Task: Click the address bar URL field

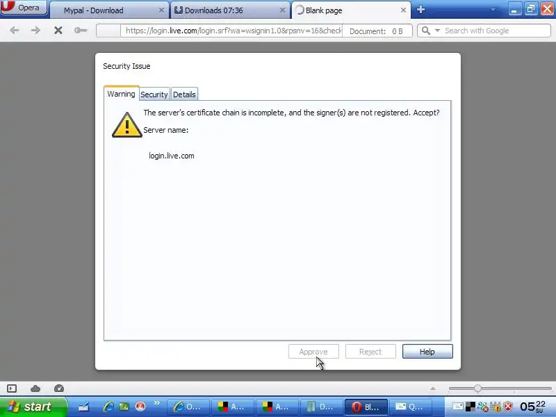Action: (x=231, y=31)
